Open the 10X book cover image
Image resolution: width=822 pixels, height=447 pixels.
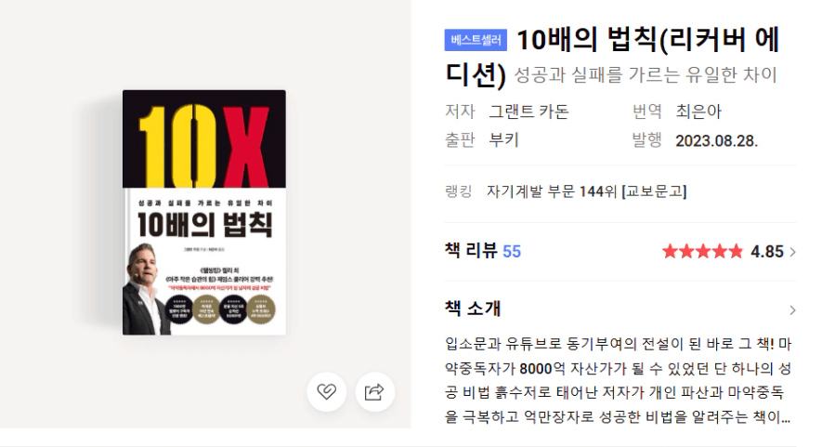point(204,213)
